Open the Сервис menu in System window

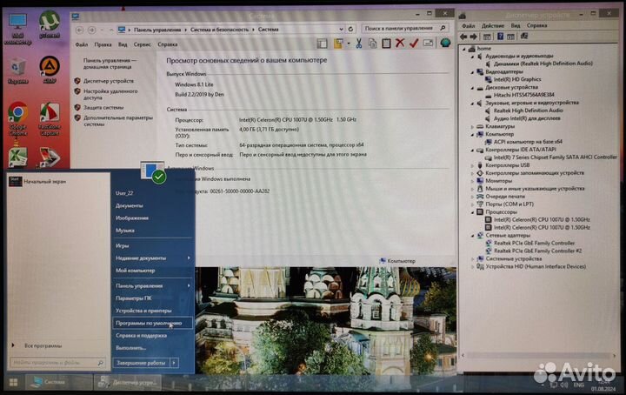click(x=142, y=44)
